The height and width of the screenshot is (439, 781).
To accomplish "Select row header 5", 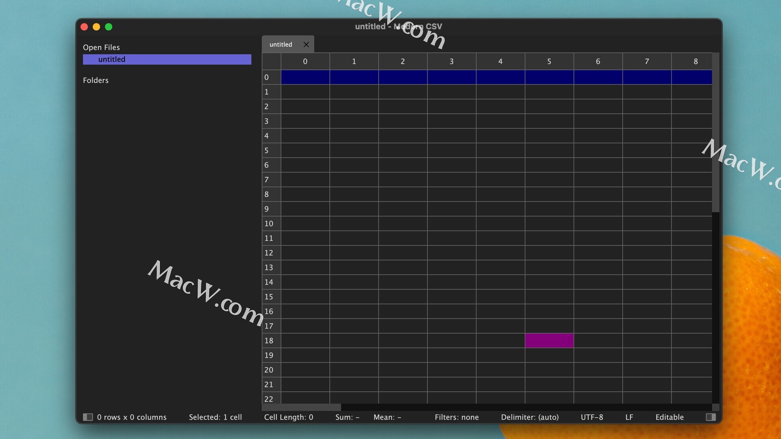I will point(271,150).
